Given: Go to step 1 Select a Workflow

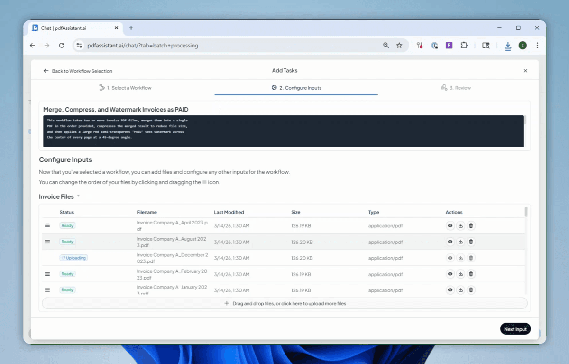Looking at the screenshot, I should [x=125, y=88].
